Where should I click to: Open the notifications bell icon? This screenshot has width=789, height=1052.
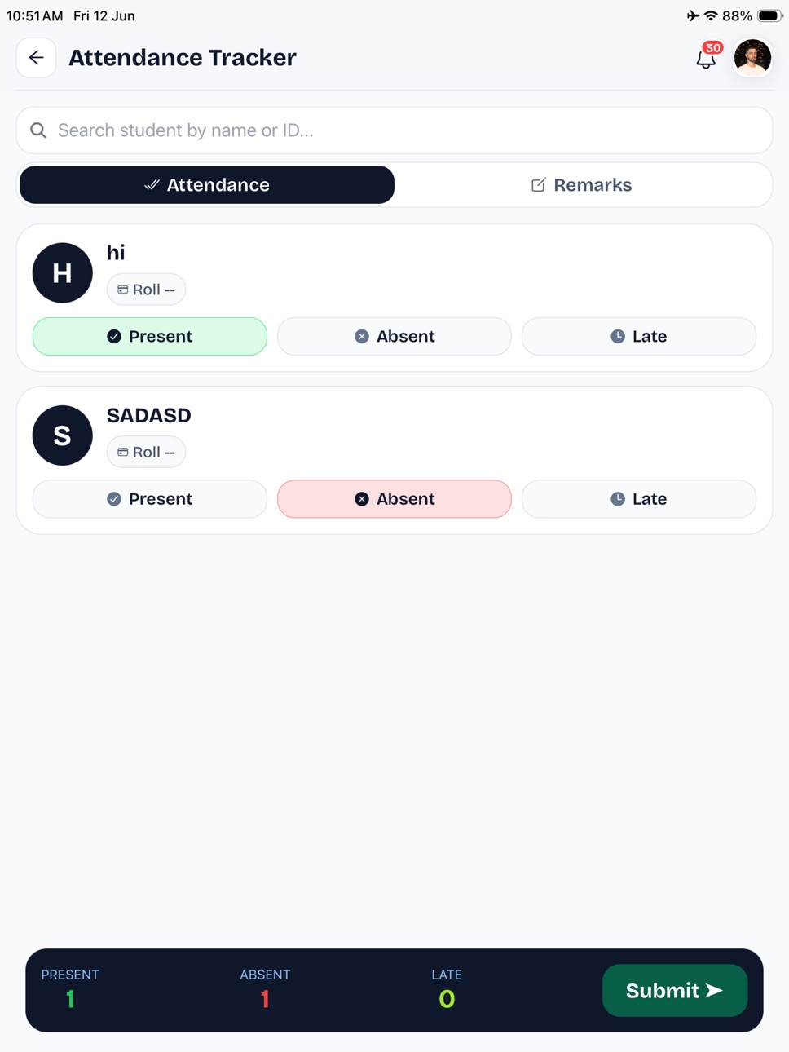(706, 58)
